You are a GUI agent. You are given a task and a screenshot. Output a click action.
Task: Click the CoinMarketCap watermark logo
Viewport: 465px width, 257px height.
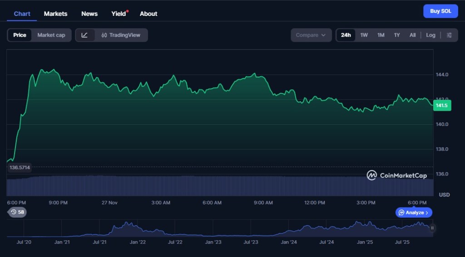click(397, 175)
